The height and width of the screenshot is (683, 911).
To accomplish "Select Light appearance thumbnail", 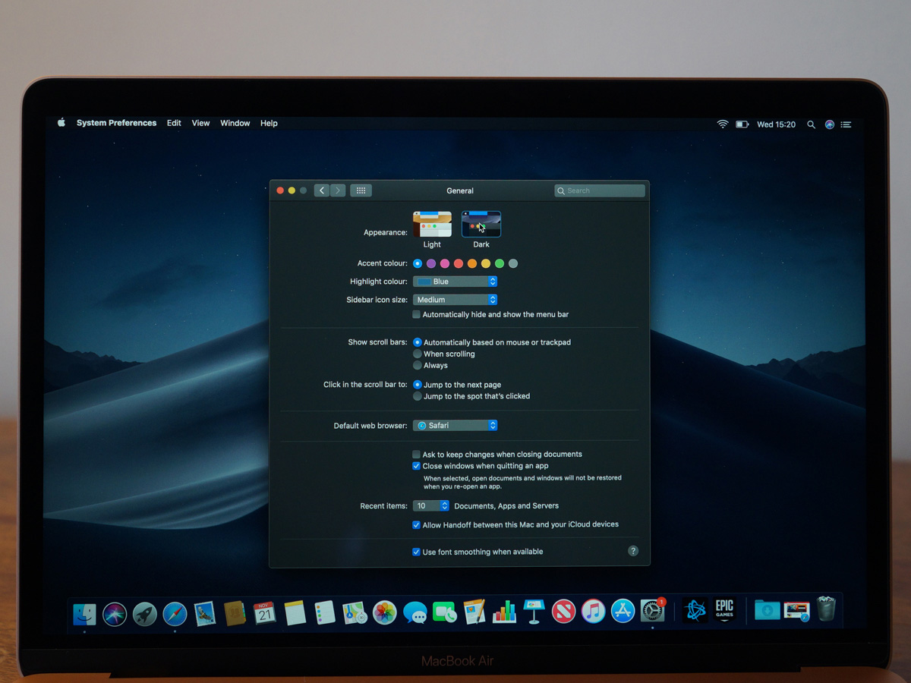I will click(432, 225).
